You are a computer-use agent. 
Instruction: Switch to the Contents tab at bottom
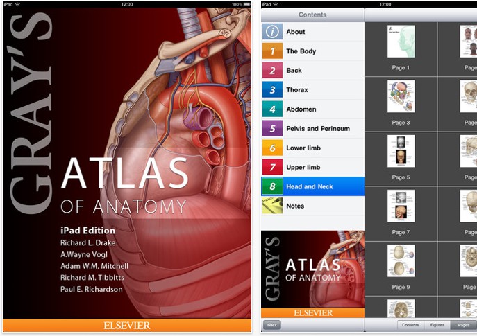(410, 325)
